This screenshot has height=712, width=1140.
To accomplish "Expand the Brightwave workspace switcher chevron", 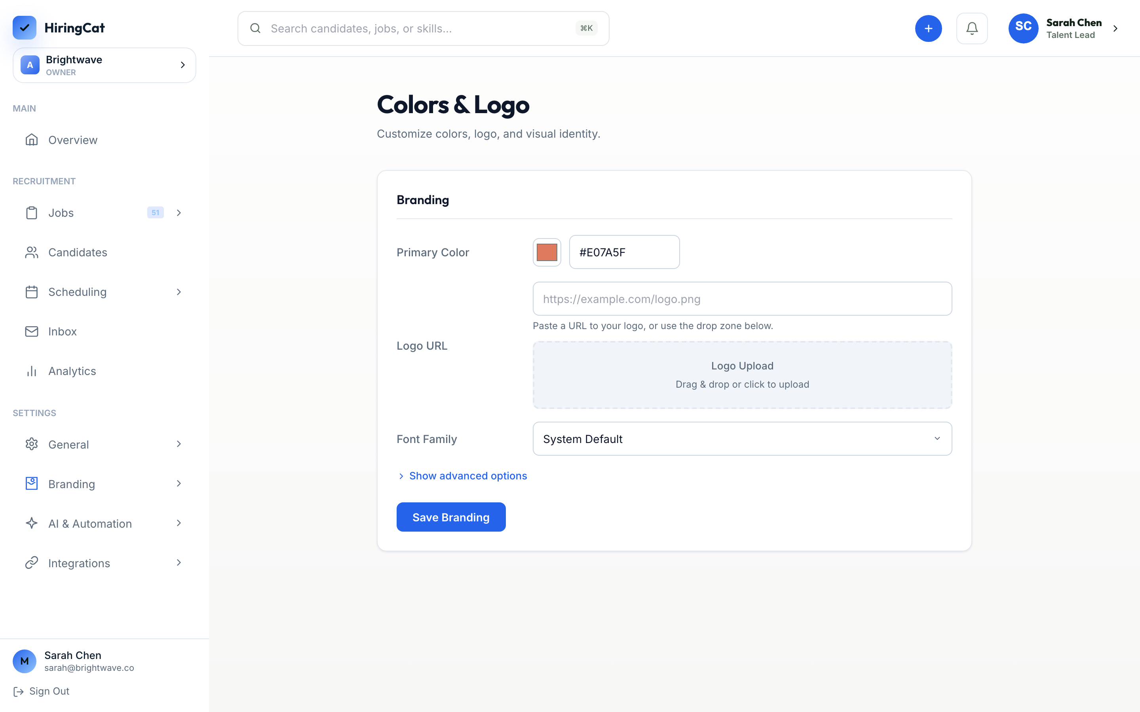I will pos(183,65).
